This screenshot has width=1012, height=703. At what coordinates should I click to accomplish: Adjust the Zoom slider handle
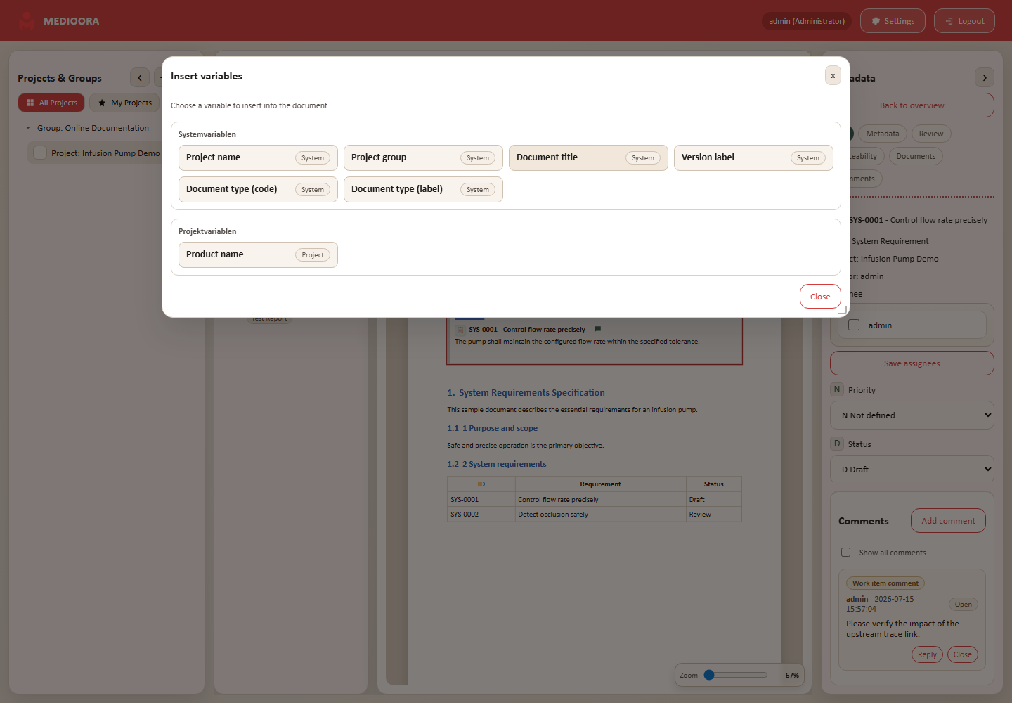[709, 675]
